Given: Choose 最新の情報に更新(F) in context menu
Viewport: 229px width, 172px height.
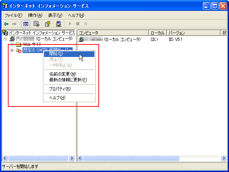Looking at the screenshot, I should pos(68,80).
